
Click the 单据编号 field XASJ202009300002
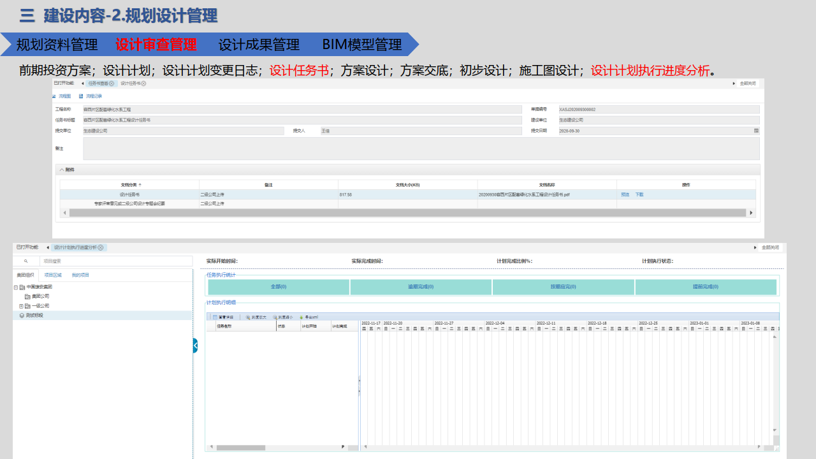tap(659, 110)
